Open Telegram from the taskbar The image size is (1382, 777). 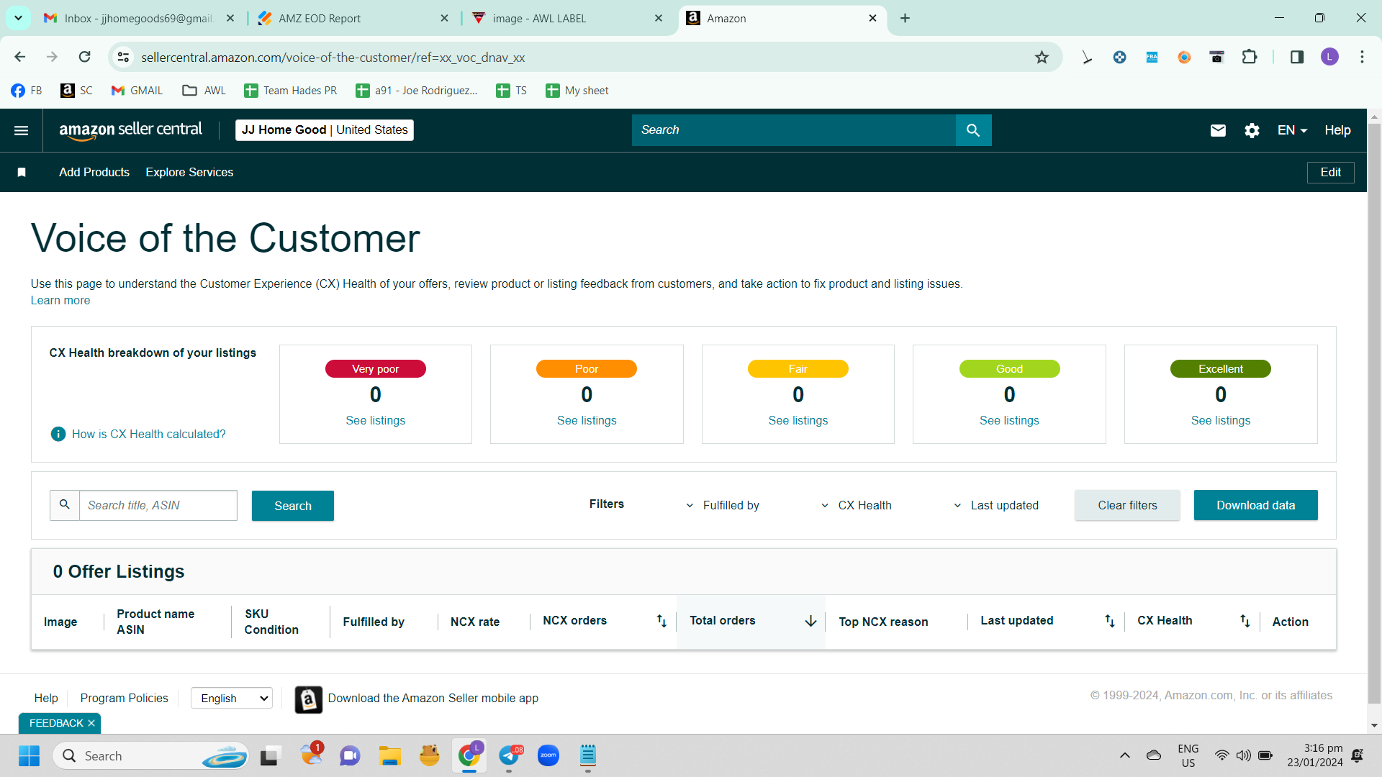pos(510,756)
